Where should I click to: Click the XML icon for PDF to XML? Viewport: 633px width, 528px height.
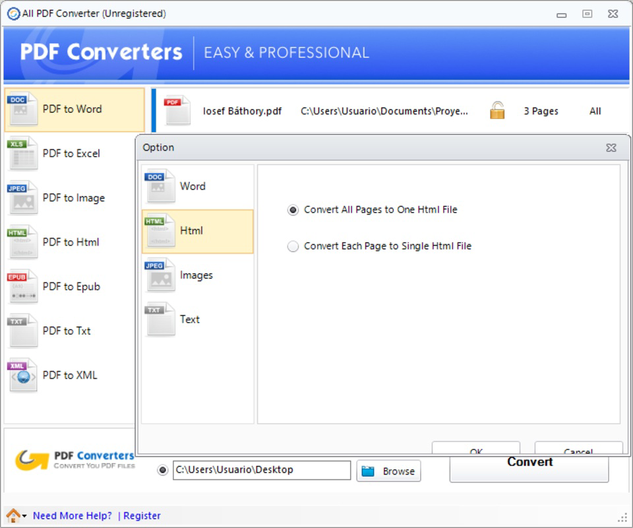pyautogui.click(x=23, y=376)
